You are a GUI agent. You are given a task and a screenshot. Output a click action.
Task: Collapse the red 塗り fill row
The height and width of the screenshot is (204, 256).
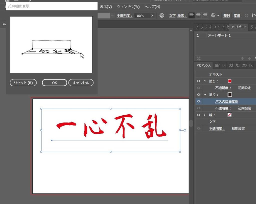click(x=205, y=81)
